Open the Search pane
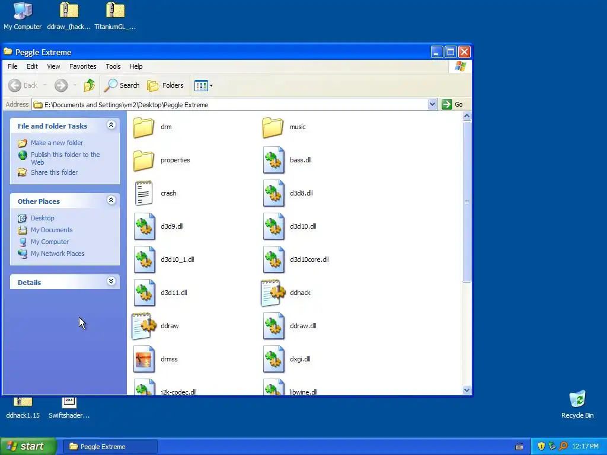The image size is (607, 455). pyautogui.click(x=122, y=85)
